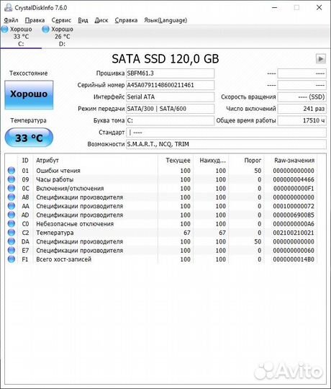Select the Температура attribute text in table

coord(55,233)
